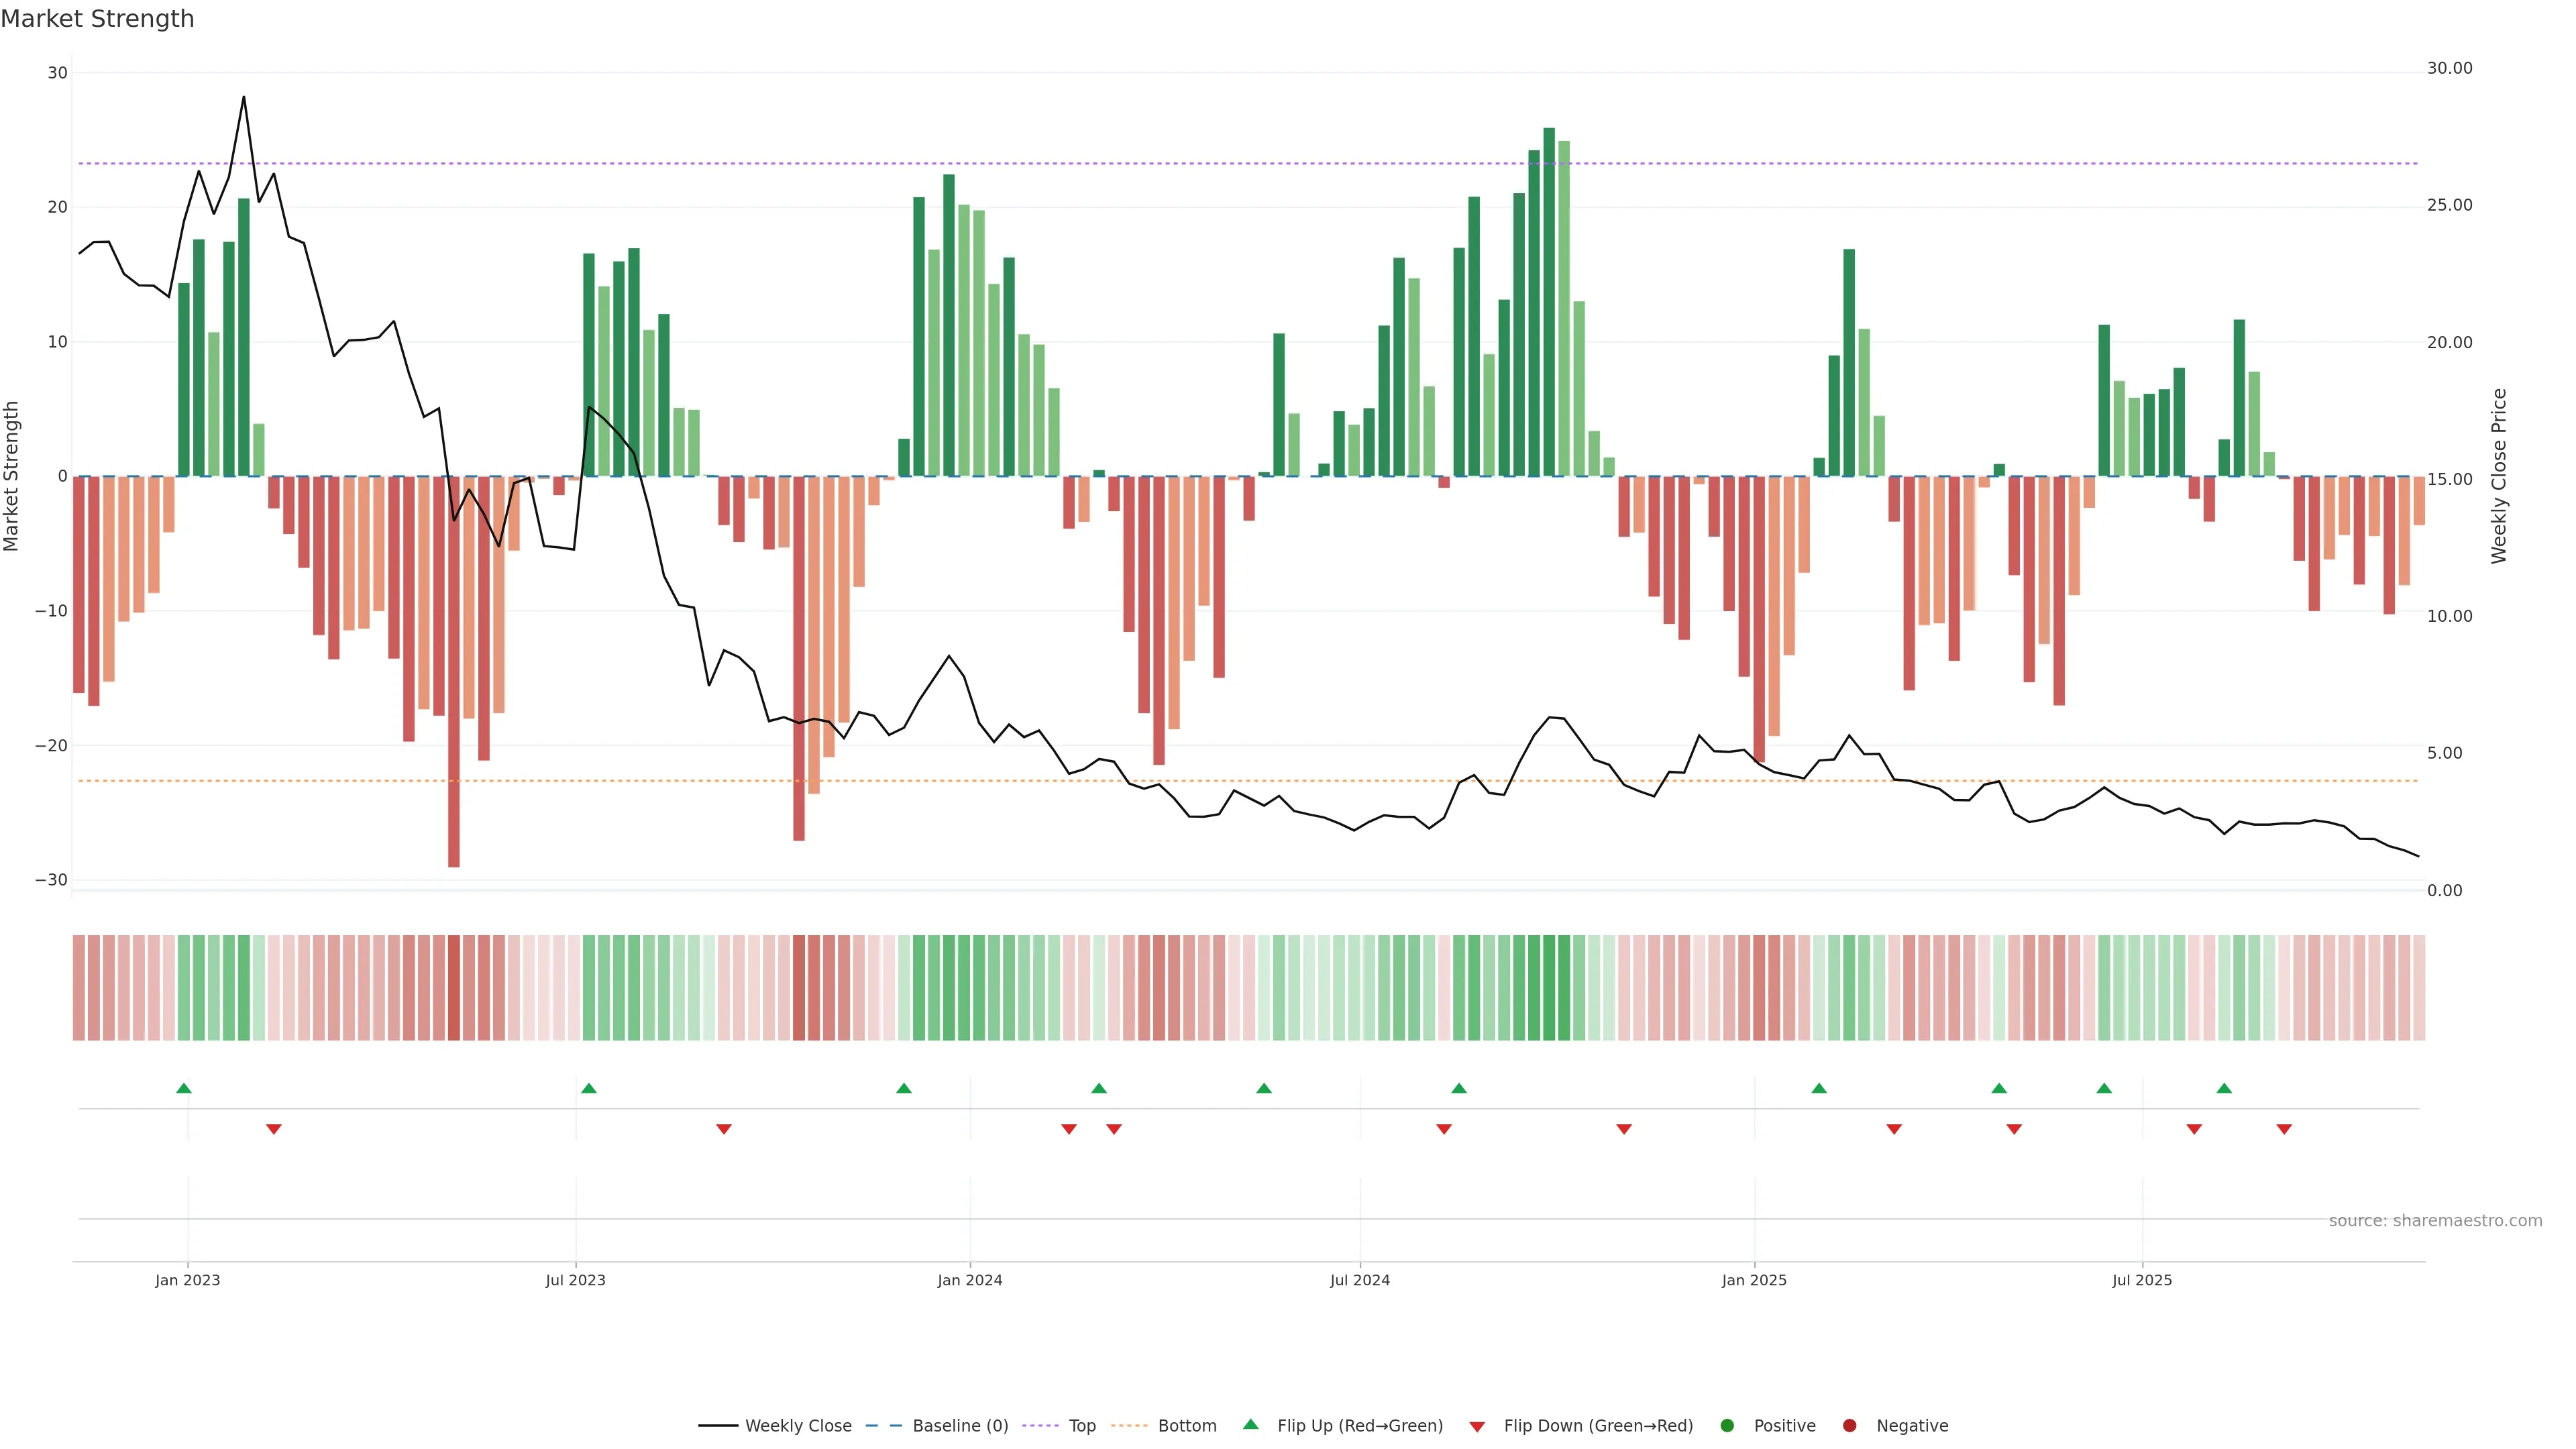Click the Jul 2025 x-axis label
The width and height of the screenshot is (2576, 1449).
(2141, 1280)
